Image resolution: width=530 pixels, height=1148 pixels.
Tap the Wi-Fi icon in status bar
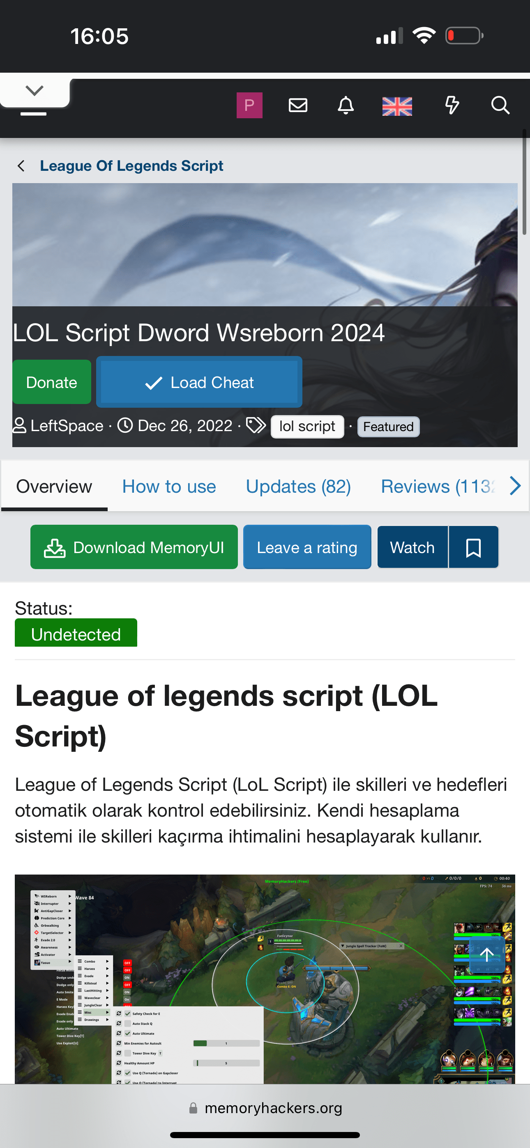coord(424,36)
